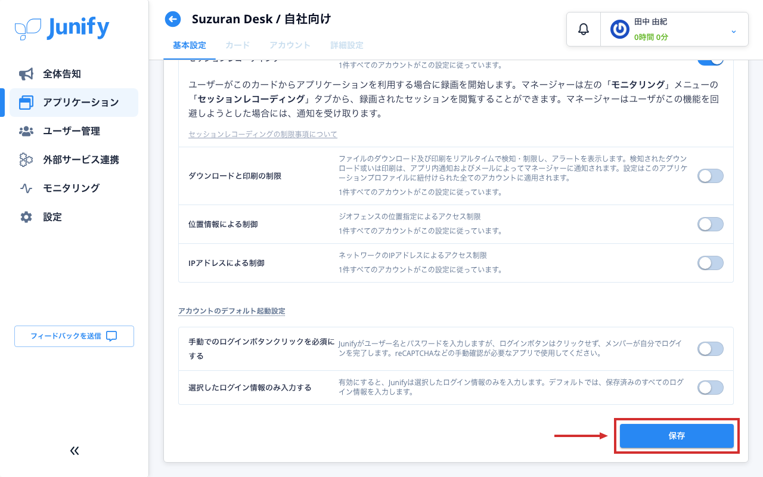This screenshot has width=763, height=477.
Task: Open the アカウント tab
Action: (290, 45)
